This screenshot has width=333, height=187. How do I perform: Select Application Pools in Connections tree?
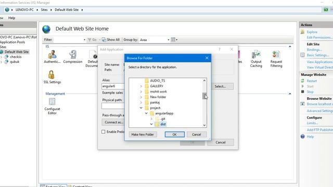tap(12, 42)
